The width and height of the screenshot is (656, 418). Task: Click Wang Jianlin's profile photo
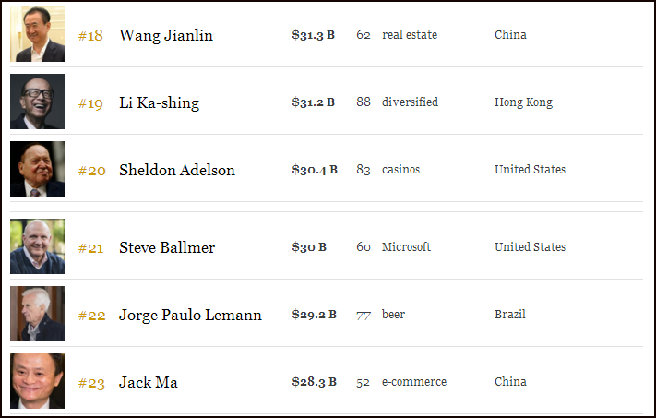37,35
